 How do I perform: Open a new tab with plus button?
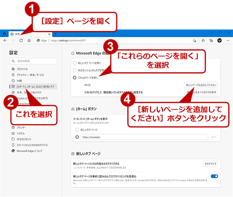coord(55,34)
